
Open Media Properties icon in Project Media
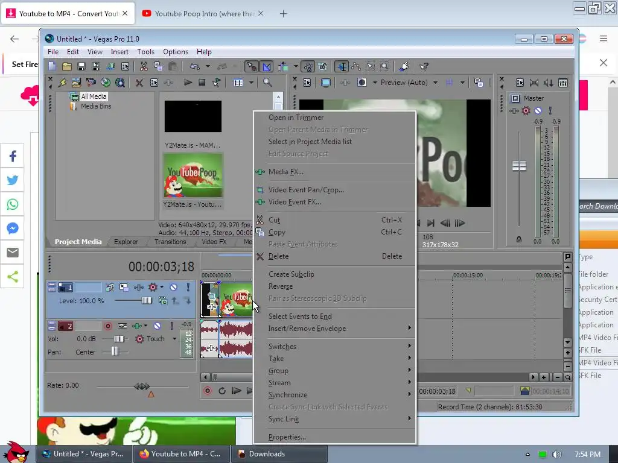tap(154, 83)
